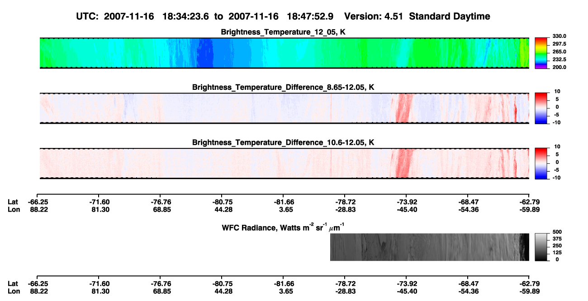Viewport: 588px width, 301px height.
Task: Click the Brightness Temperature 12_05 image strip
Action: click(285, 53)
